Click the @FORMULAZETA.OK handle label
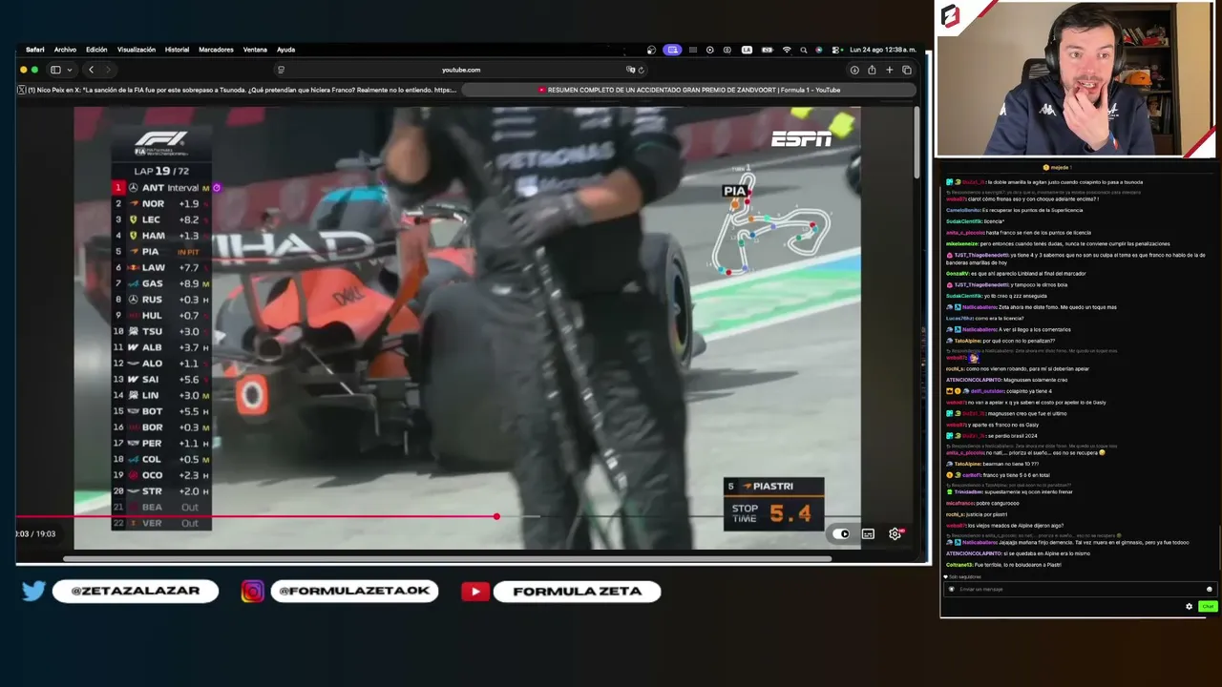1222x687 pixels. coord(354,591)
